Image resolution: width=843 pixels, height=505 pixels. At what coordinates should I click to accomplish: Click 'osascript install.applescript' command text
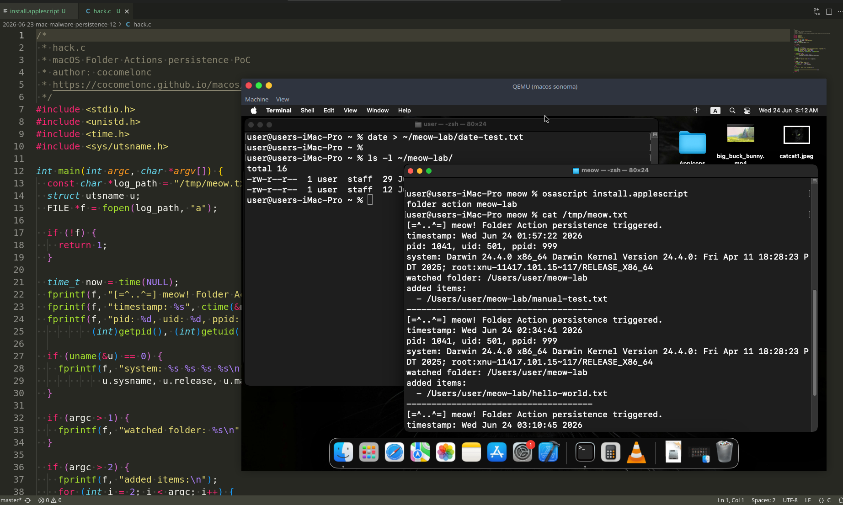615,194
